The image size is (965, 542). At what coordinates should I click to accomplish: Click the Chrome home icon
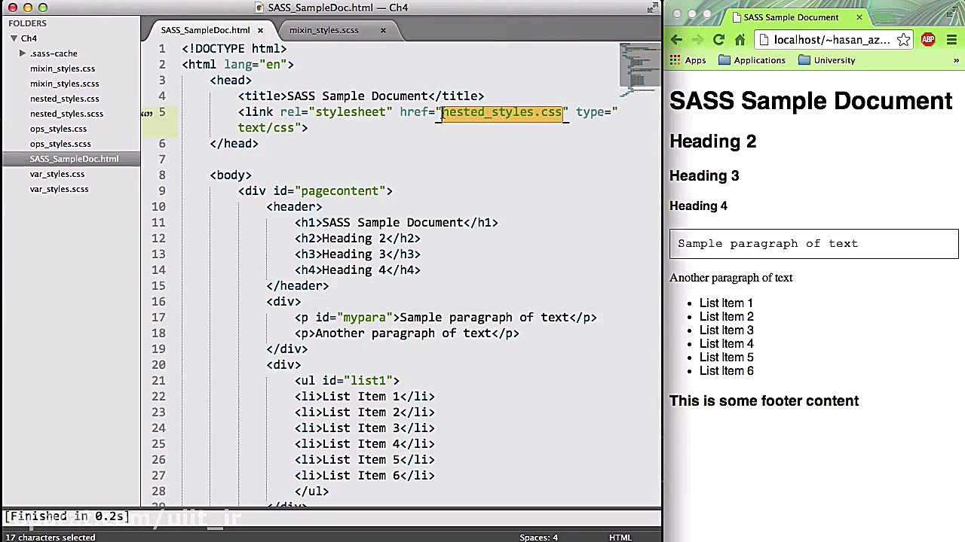[740, 40]
